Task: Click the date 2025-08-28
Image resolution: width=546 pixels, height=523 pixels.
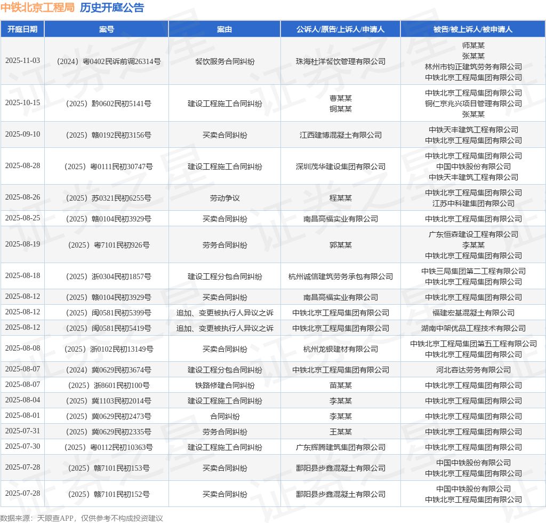Action: (x=22, y=165)
